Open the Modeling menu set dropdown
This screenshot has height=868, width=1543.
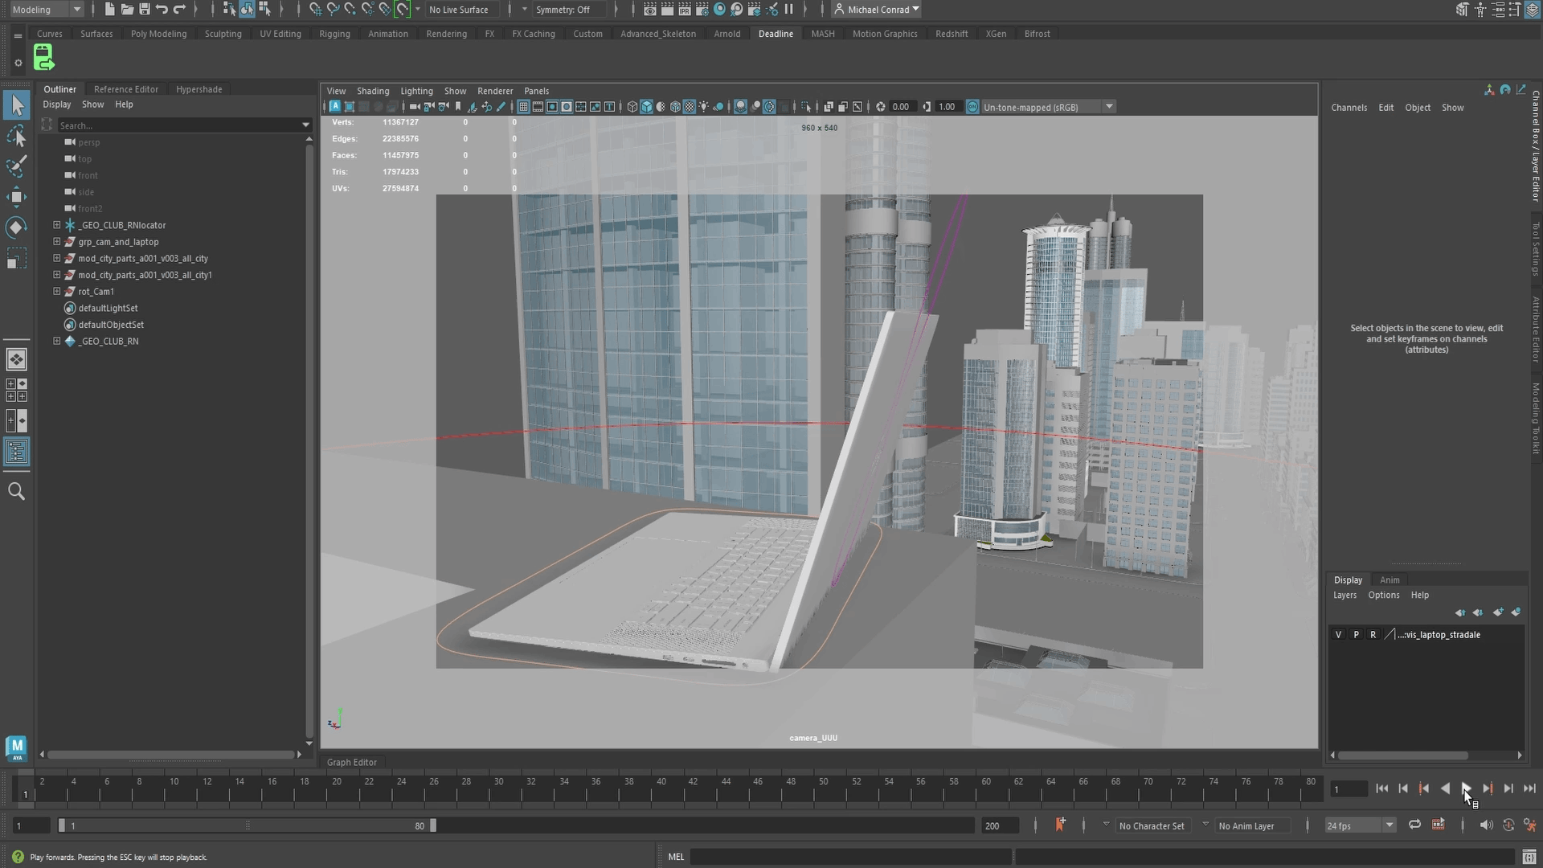tap(76, 10)
